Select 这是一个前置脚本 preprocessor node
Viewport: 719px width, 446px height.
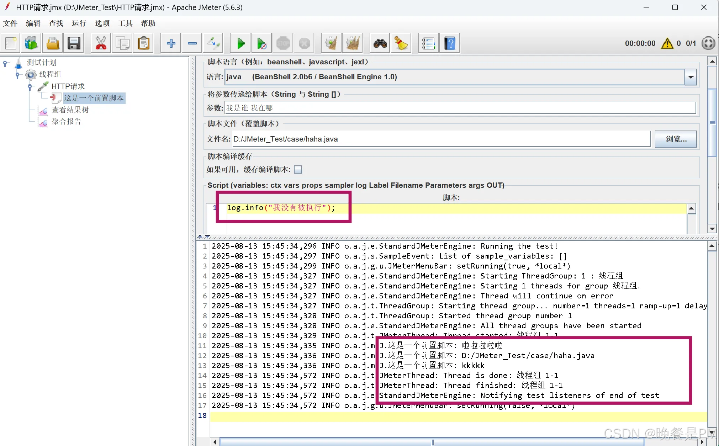(94, 98)
